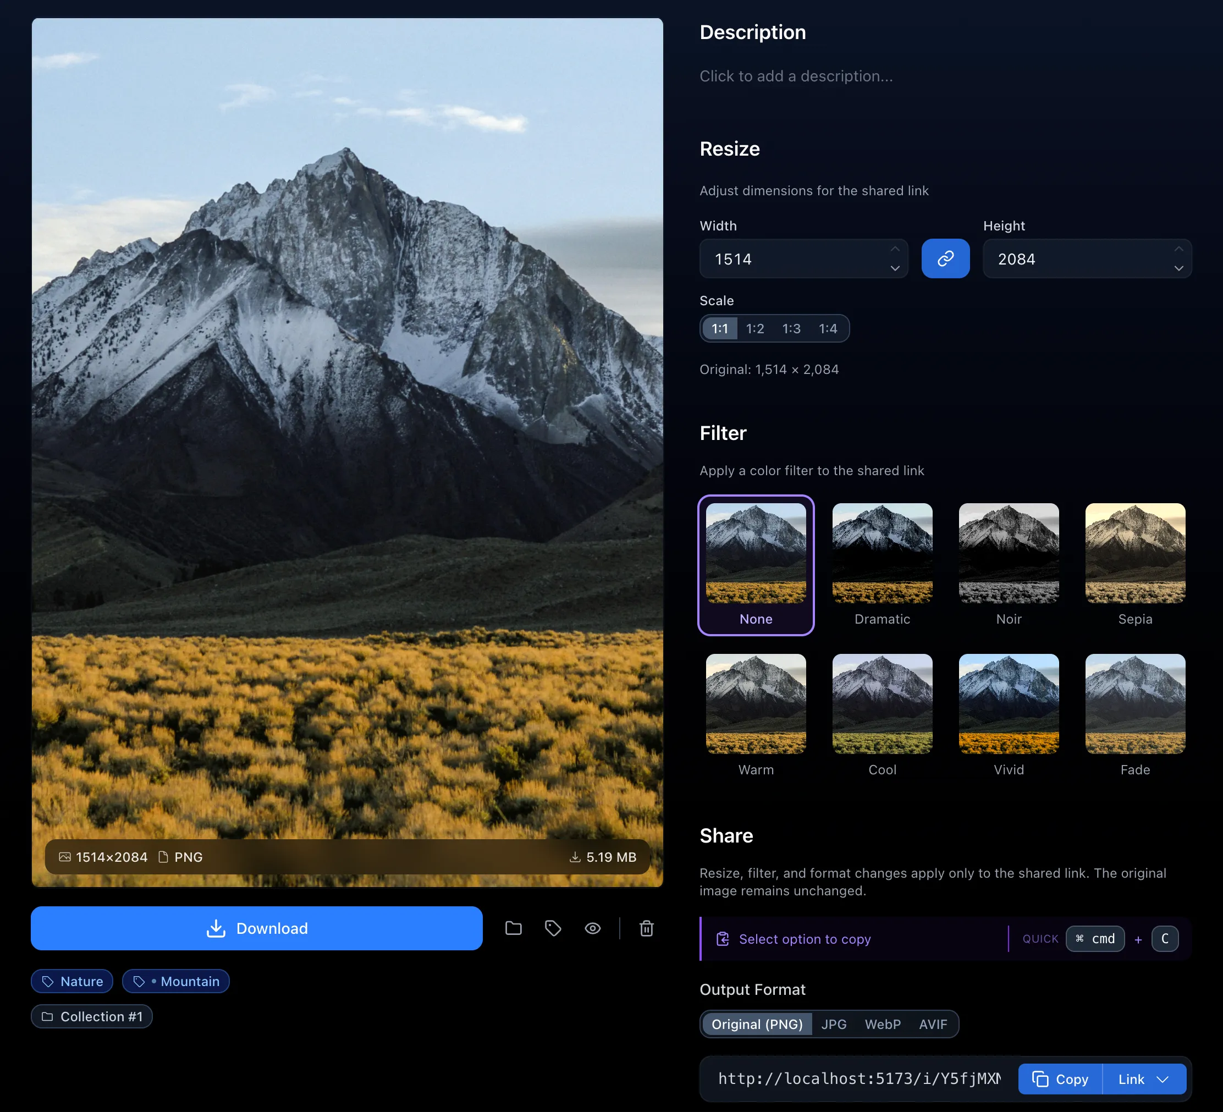Choose Original (PNG) output format
Screen dimensions: 1223x1112
coord(757,1025)
